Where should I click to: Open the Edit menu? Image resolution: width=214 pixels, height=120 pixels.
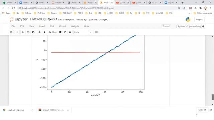tap(22, 26)
